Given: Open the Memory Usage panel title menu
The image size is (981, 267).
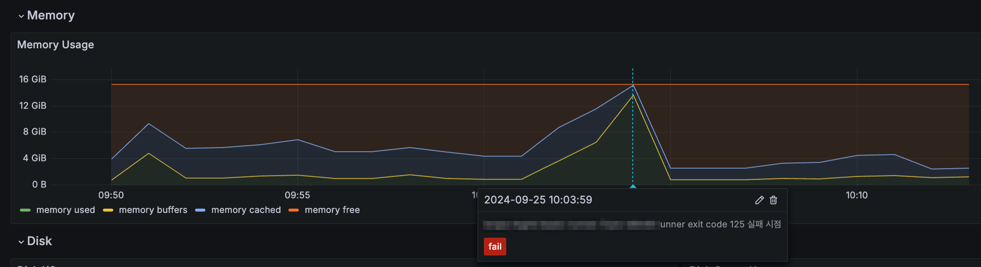Looking at the screenshot, I should pyautogui.click(x=55, y=45).
